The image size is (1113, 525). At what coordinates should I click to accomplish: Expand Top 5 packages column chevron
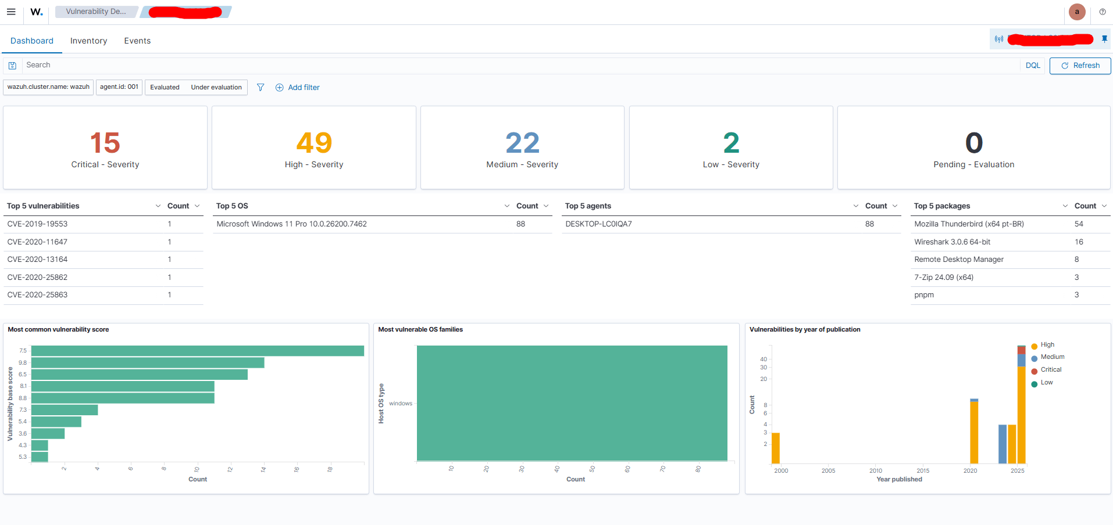tap(1065, 206)
